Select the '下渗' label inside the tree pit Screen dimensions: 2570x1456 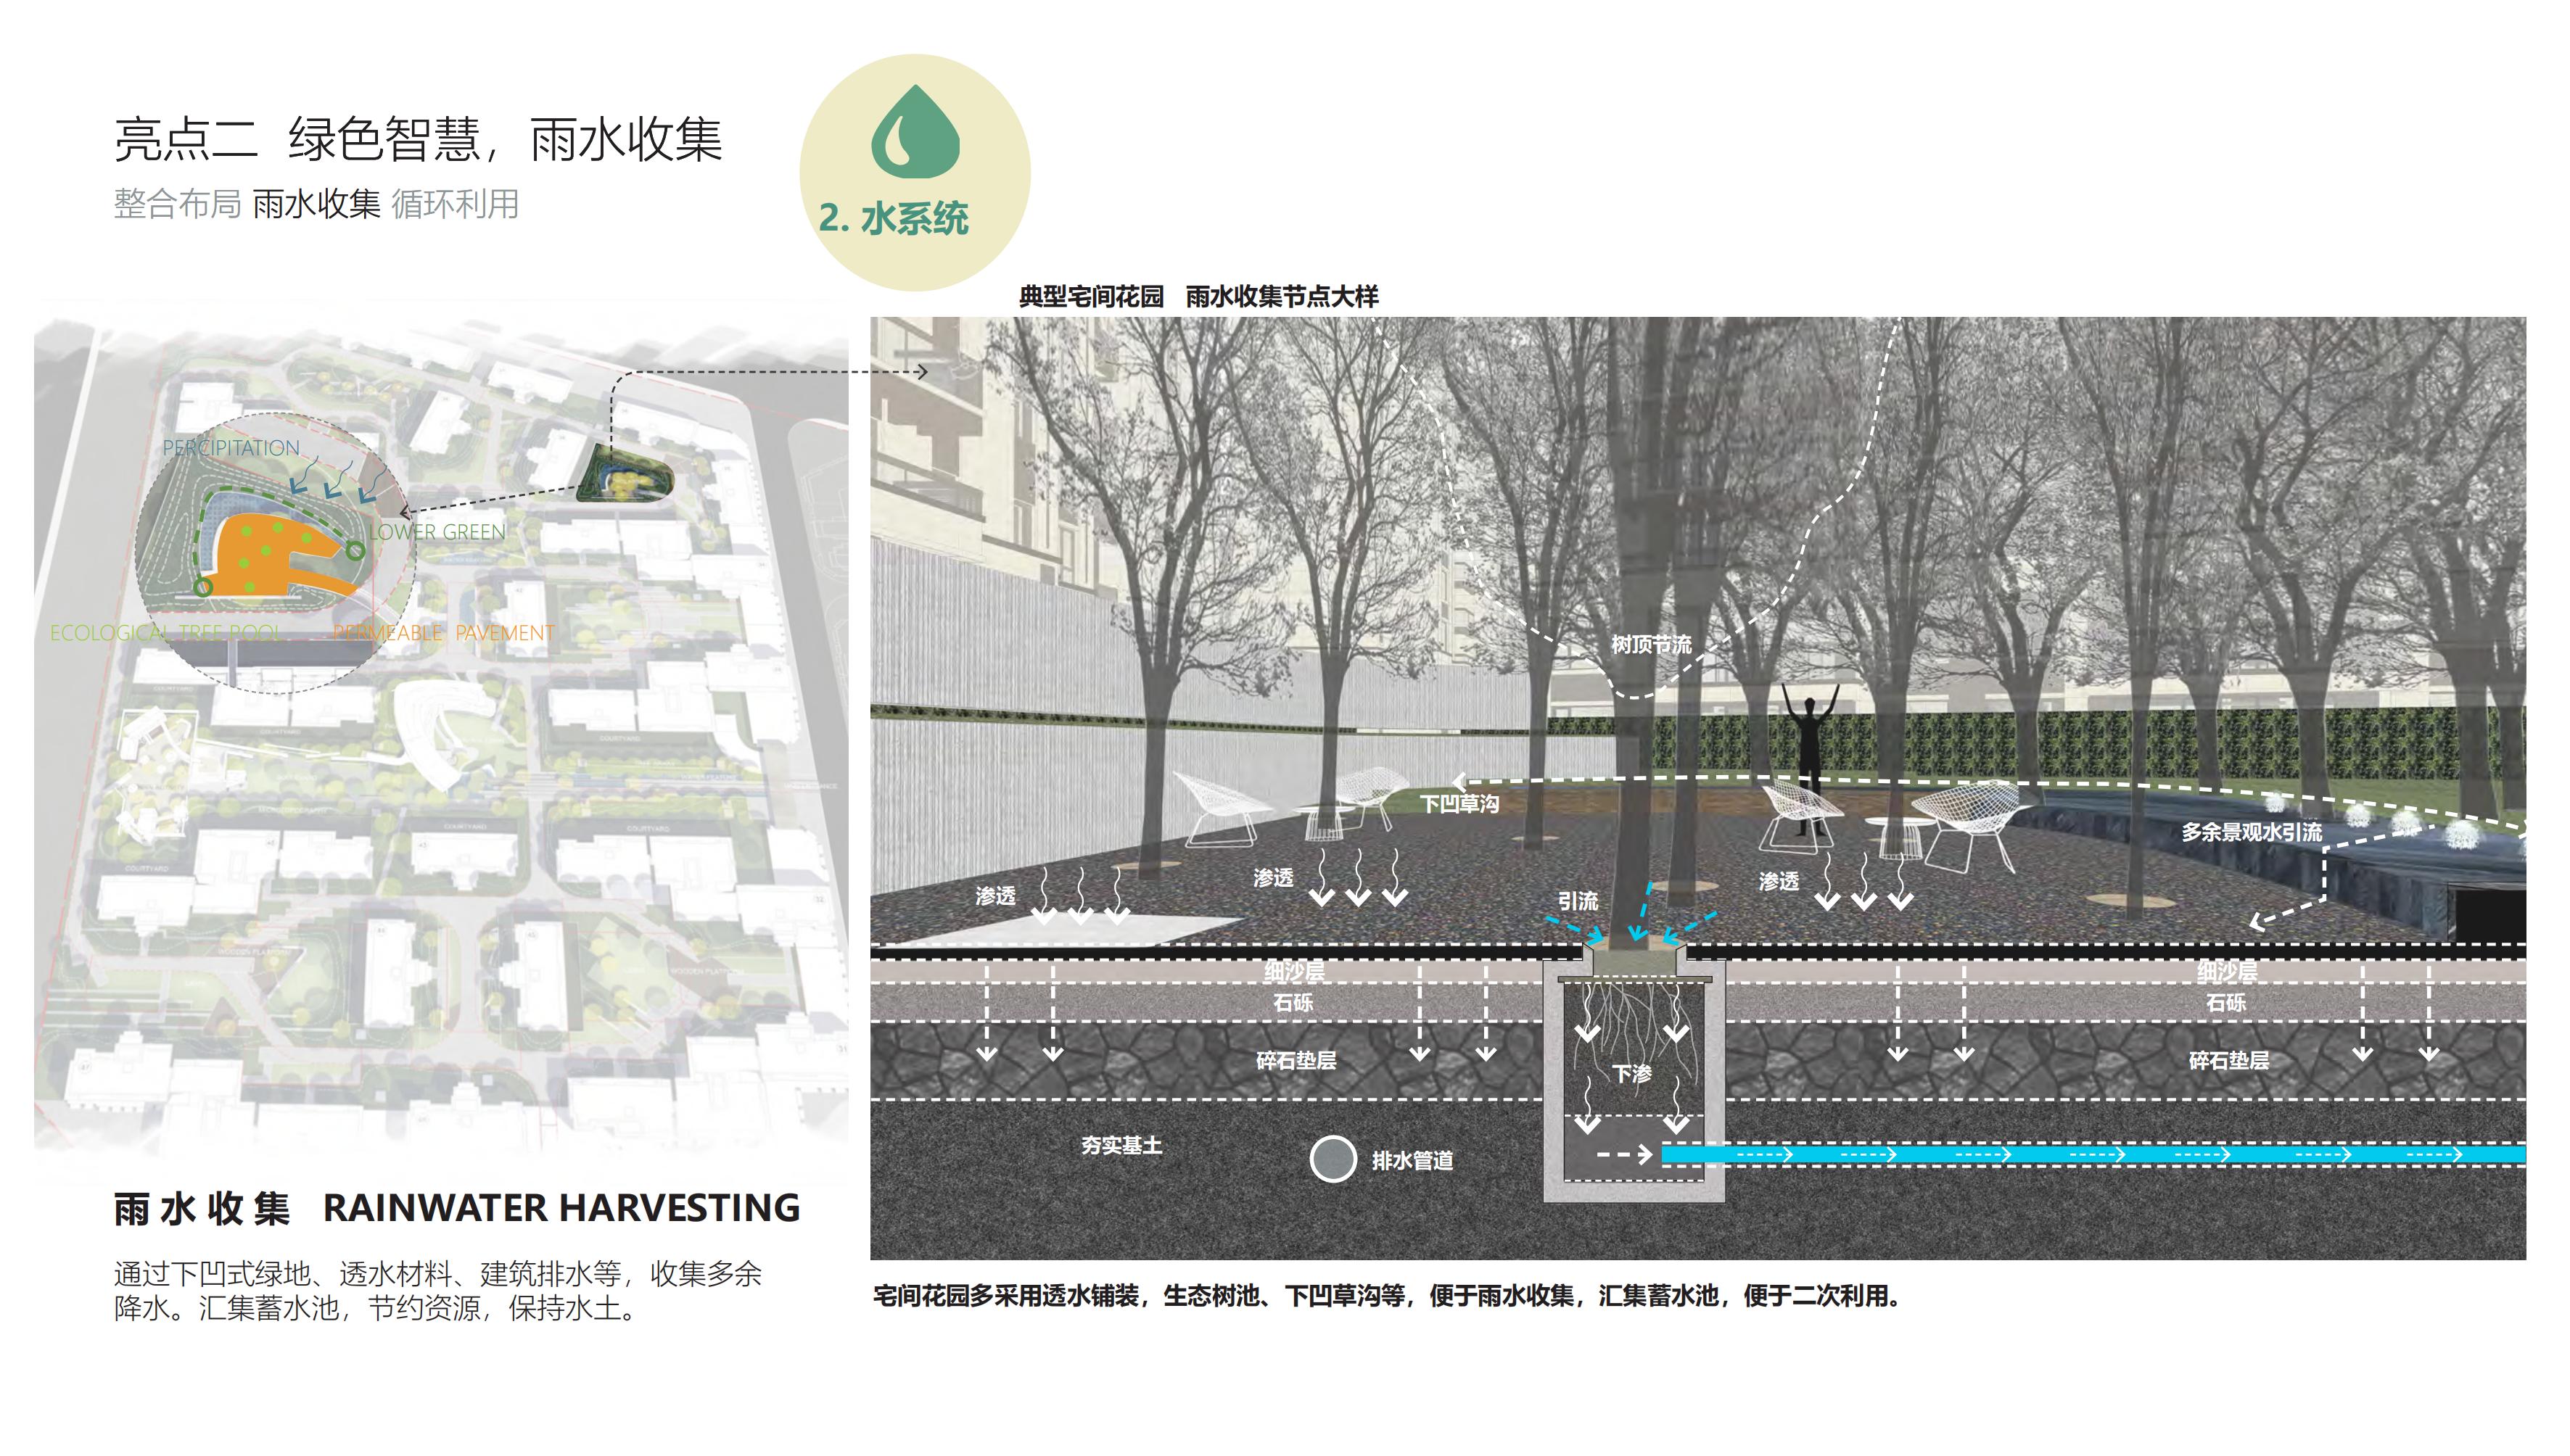coord(1631,1073)
